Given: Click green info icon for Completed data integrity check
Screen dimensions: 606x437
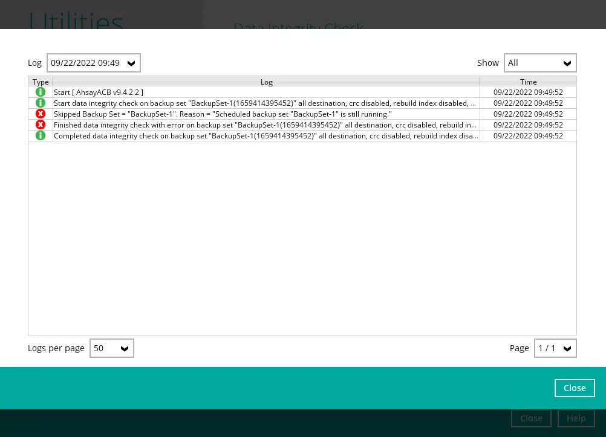Looking at the screenshot, I should click(x=41, y=135).
